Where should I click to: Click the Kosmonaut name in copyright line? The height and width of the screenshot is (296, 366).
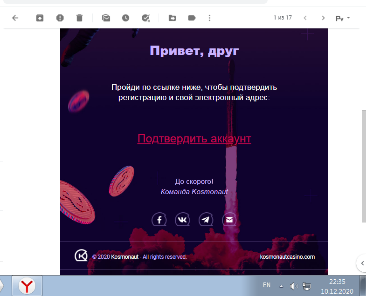tap(124, 257)
